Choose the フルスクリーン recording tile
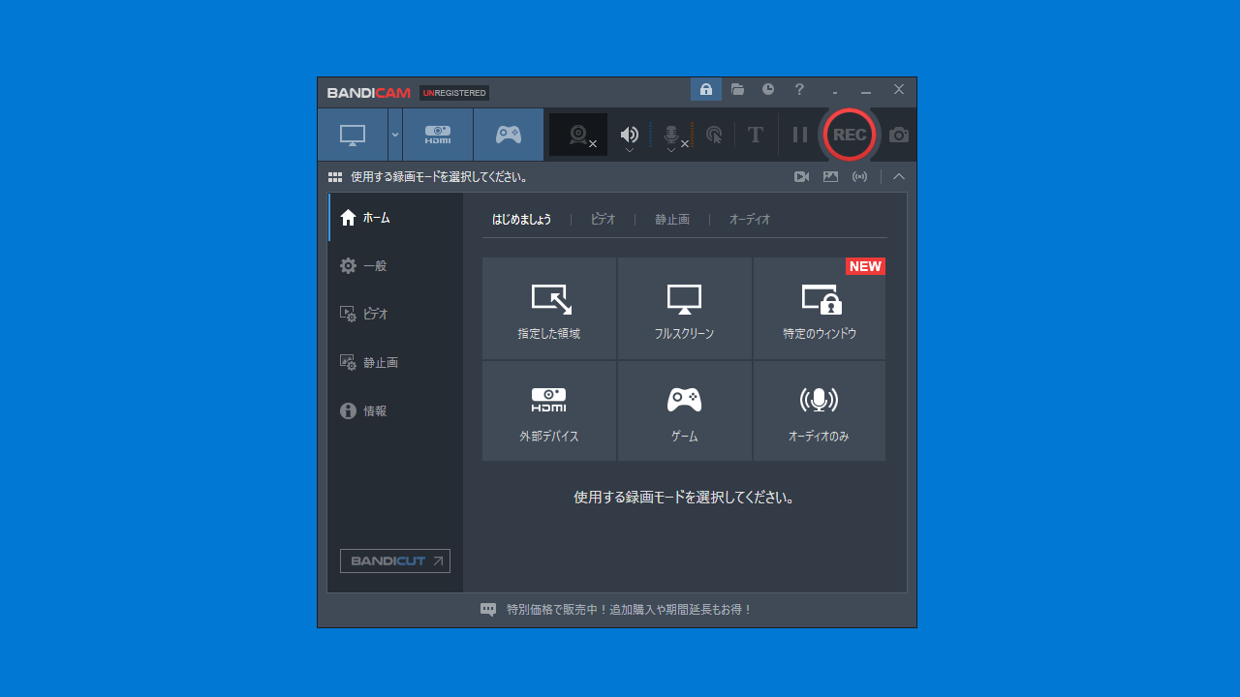Screen dimensions: 1240x697 point(684,308)
